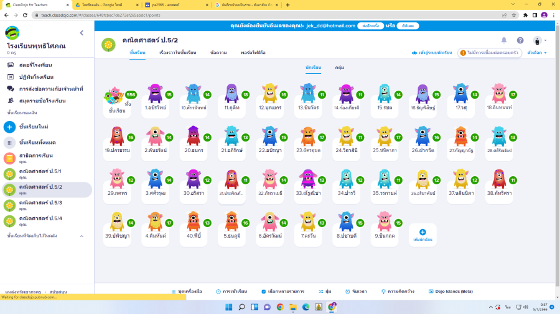Open the help question mark icon
This screenshot has width=560, height=314.
click(x=520, y=40)
